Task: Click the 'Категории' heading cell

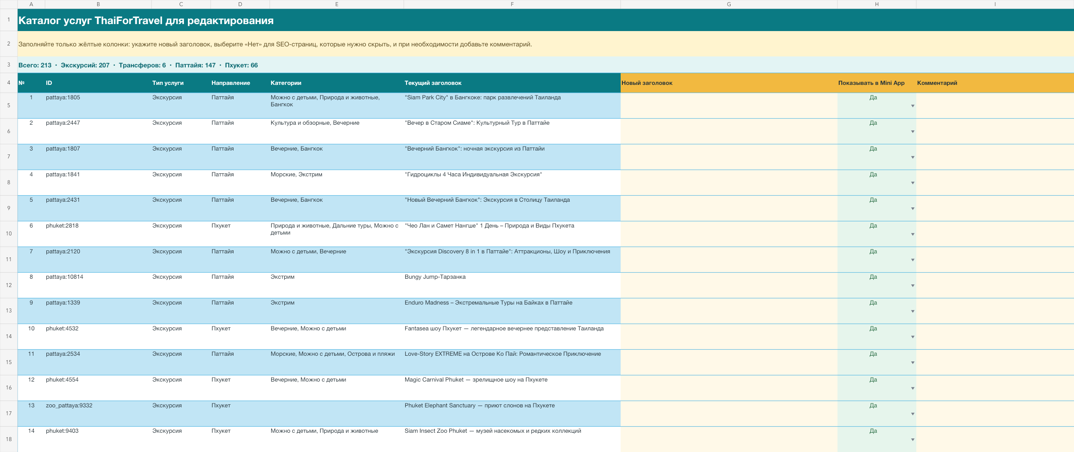Action: click(x=336, y=83)
